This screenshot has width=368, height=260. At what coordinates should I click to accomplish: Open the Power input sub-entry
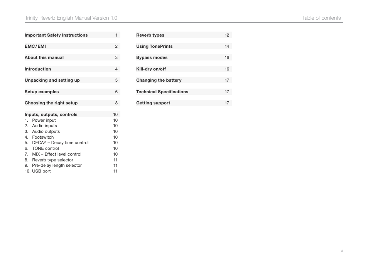71,120
